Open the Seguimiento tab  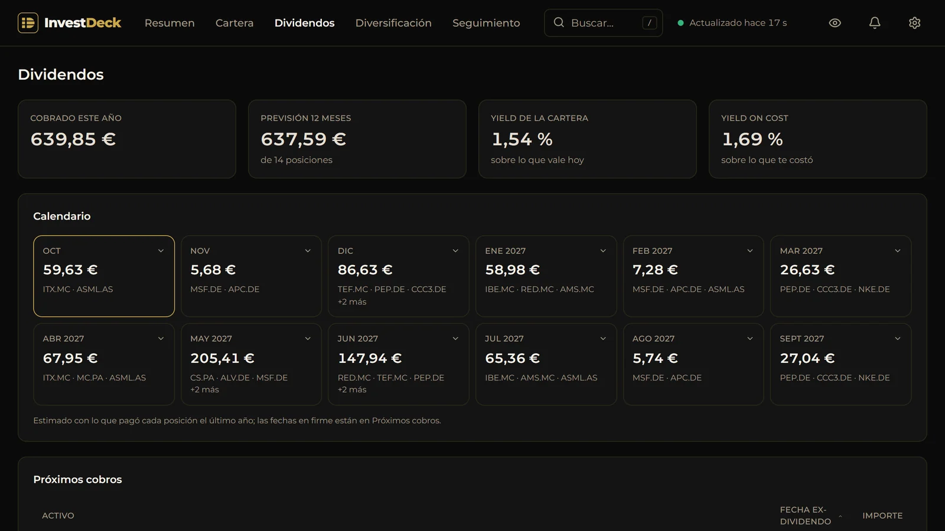[486, 23]
